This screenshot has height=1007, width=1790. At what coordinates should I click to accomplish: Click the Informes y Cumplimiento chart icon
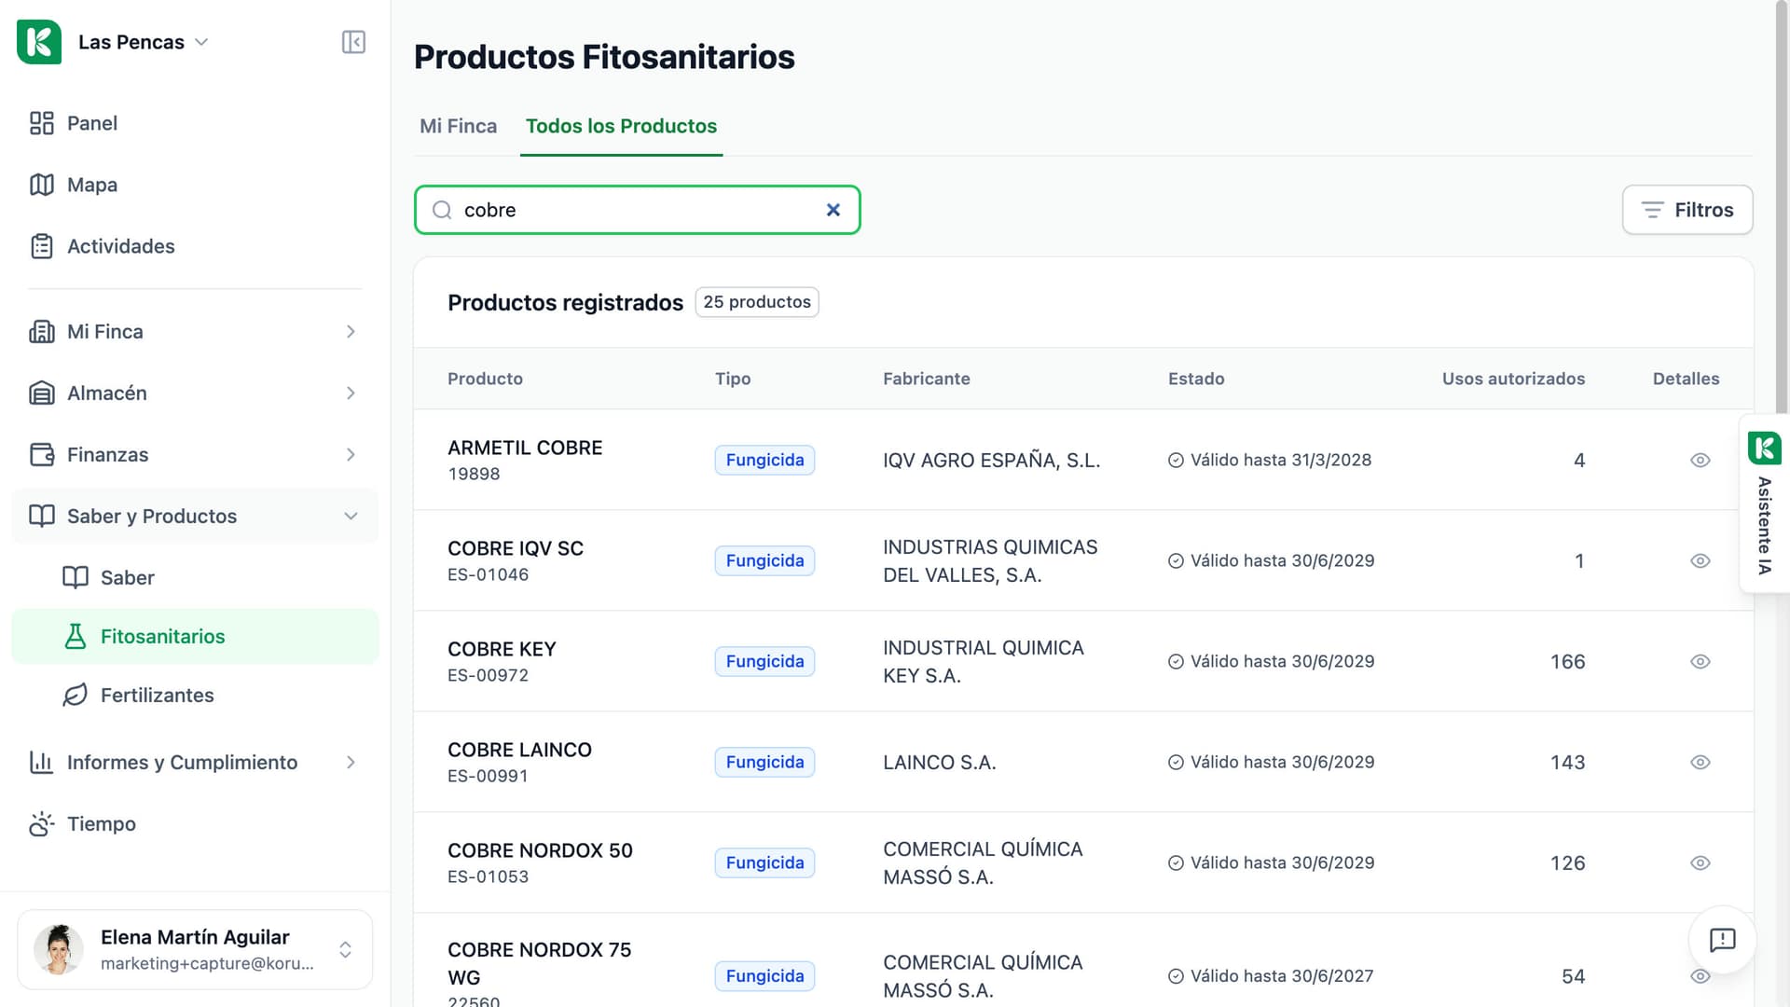42,763
